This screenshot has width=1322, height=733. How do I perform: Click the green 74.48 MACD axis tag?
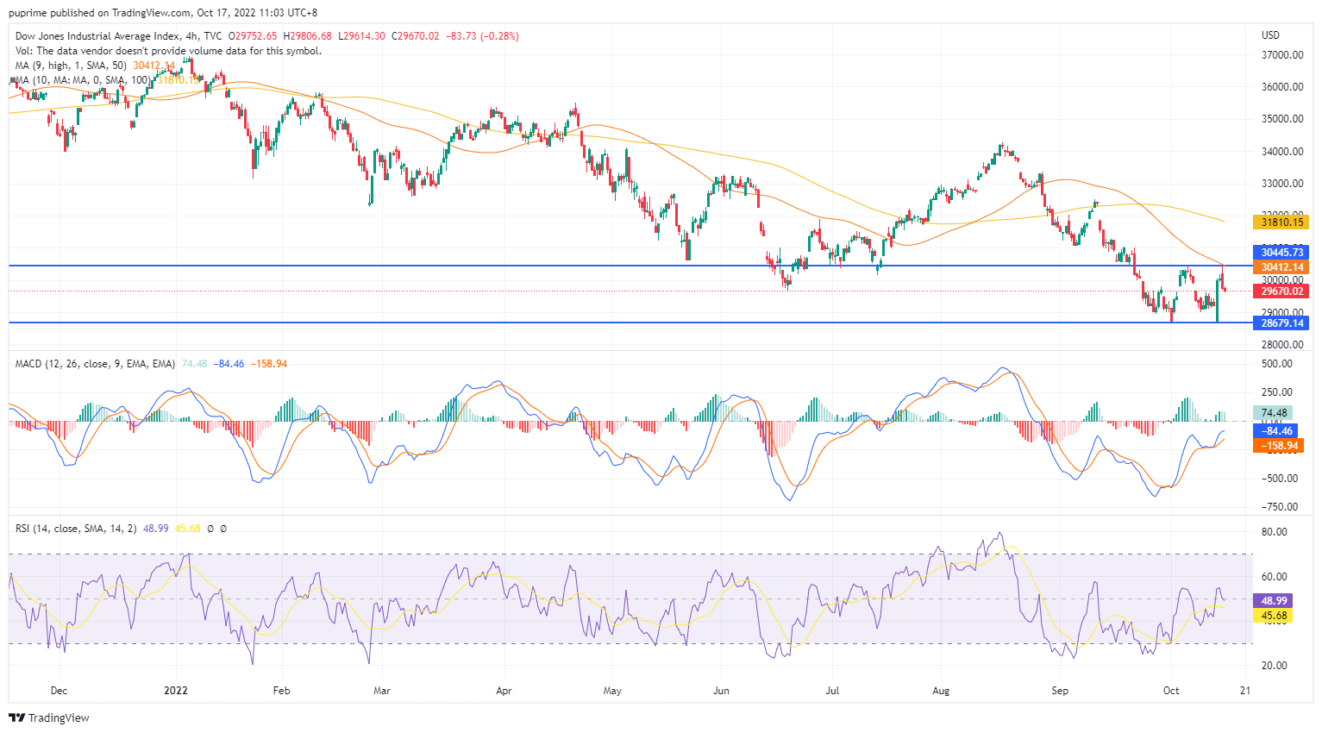point(1274,413)
